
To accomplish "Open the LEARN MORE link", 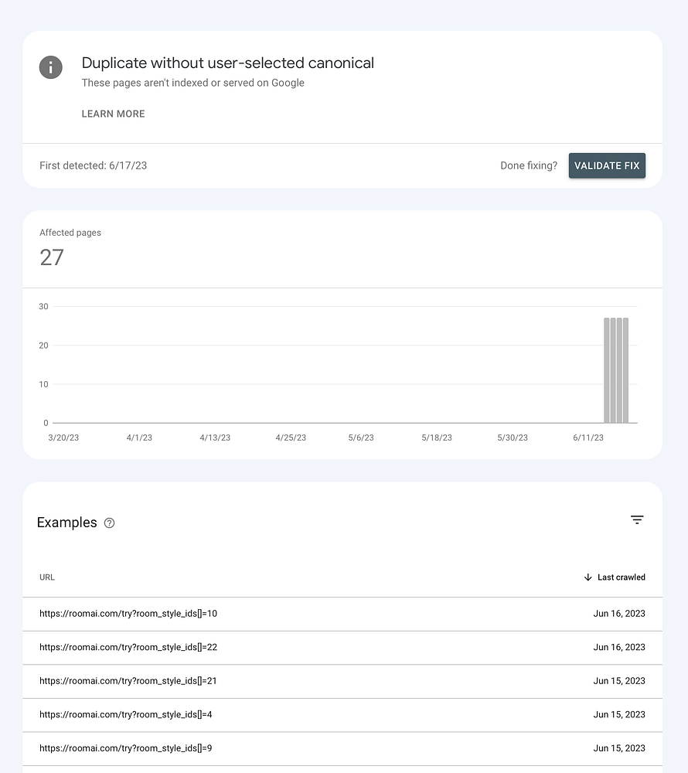I will (113, 114).
